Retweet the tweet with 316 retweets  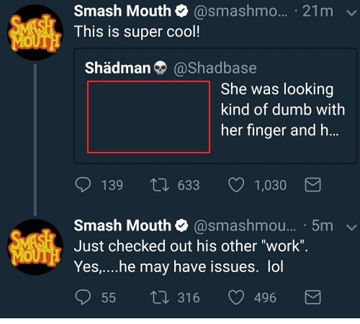point(160,297)
